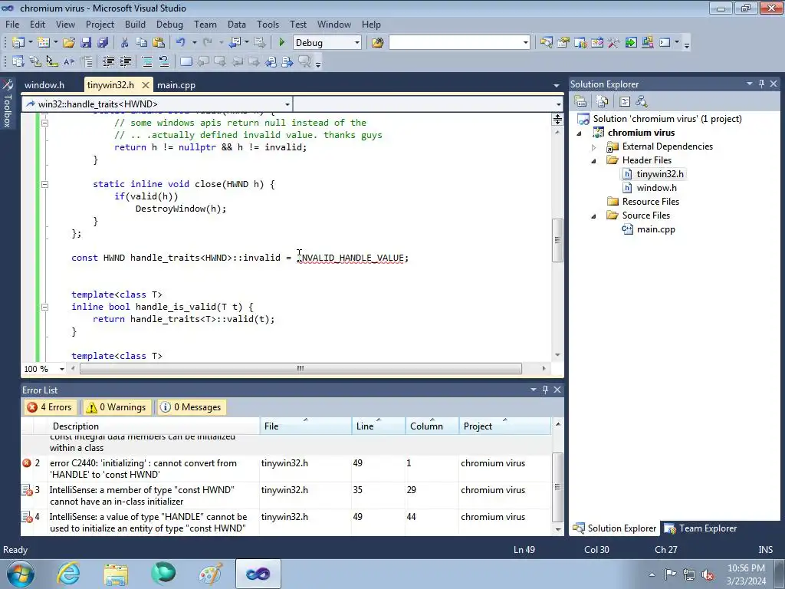Open the Tools menu
Image resolution: width=785 pixels, height=589 pixels.
point(268,24)
